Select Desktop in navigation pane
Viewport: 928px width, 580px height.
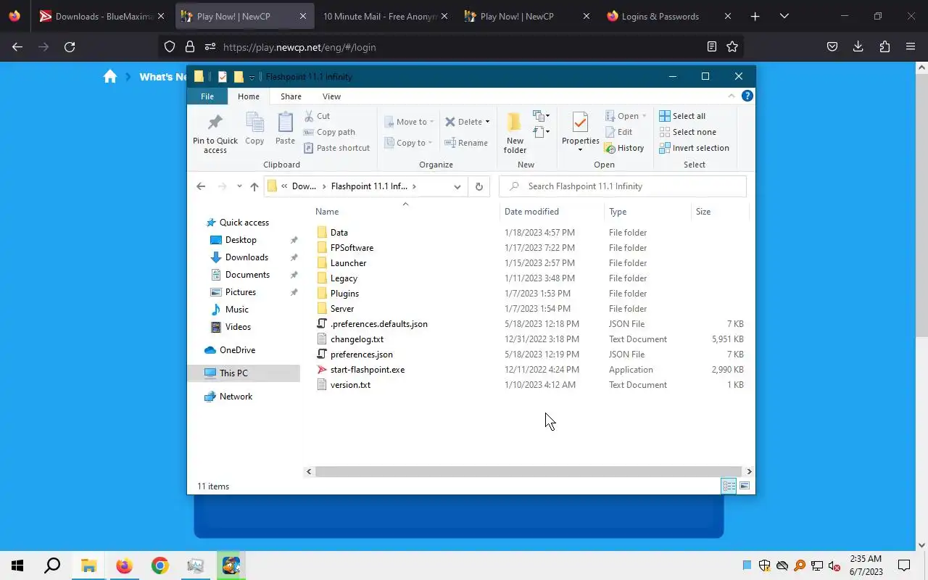click(241, 240)
